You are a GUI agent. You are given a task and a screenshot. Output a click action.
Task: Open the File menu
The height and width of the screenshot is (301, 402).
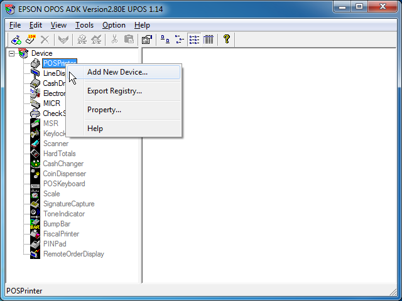(x=15, y=25)
